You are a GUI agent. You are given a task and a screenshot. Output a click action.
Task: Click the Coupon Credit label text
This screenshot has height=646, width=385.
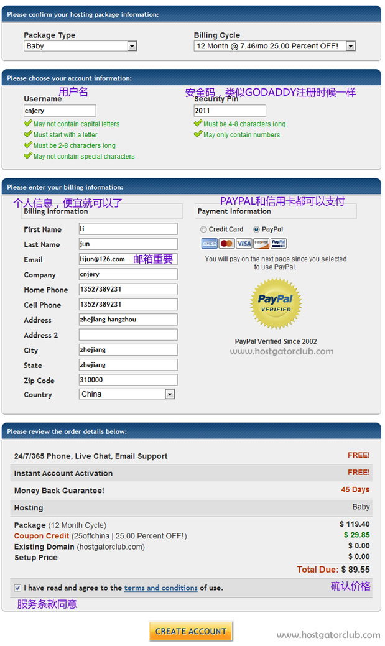click(41, 536)
